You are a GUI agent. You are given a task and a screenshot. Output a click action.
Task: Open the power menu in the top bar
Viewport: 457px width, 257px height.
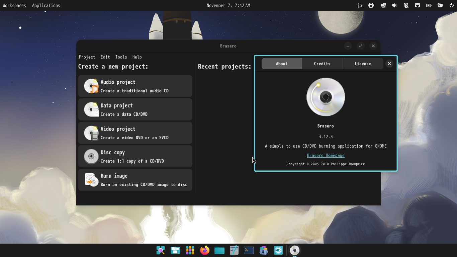451,5
